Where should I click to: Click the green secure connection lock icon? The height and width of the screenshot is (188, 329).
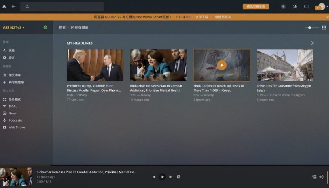pyautogui.click(x=45, y=27)
